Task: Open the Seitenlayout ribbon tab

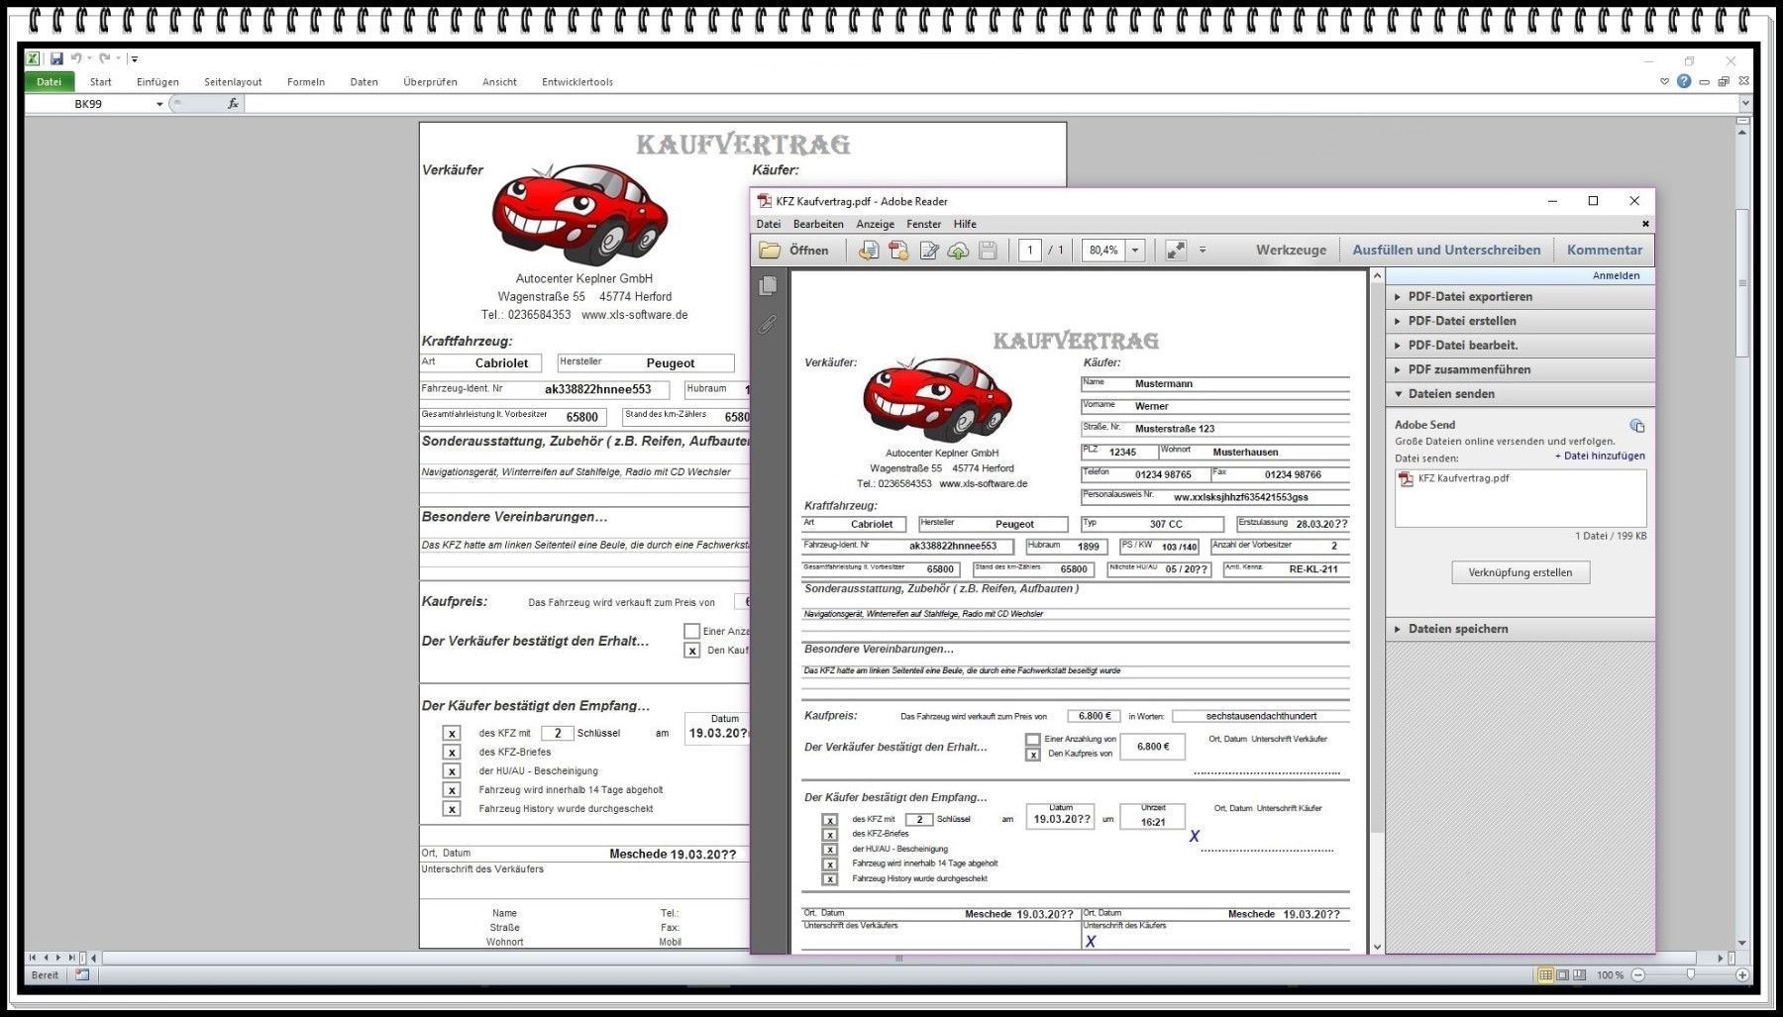Action: [x=233, y=82]
